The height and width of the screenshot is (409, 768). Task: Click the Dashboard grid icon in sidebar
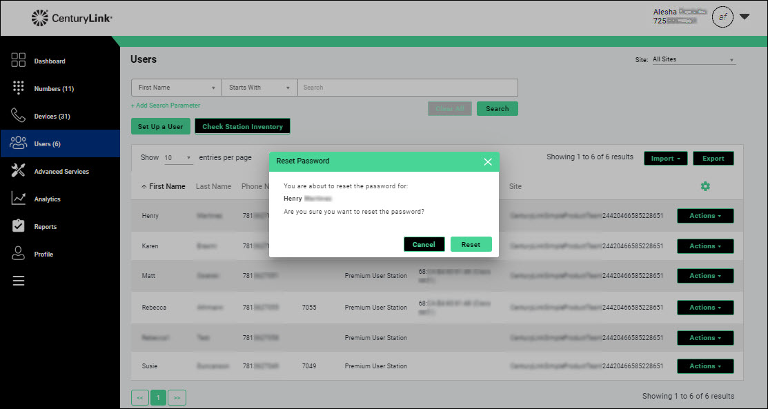pos(19,61)
